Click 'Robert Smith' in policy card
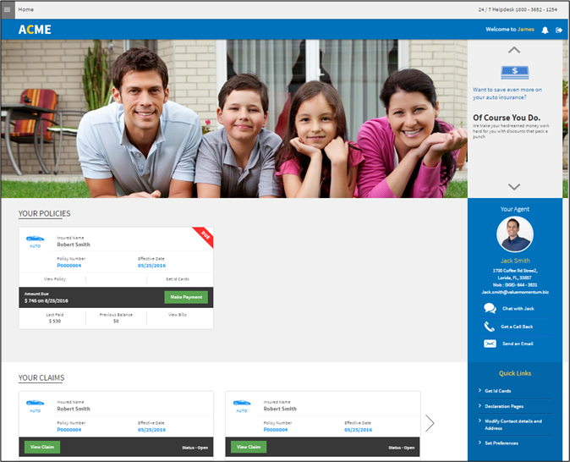 (x=74, y=245)
